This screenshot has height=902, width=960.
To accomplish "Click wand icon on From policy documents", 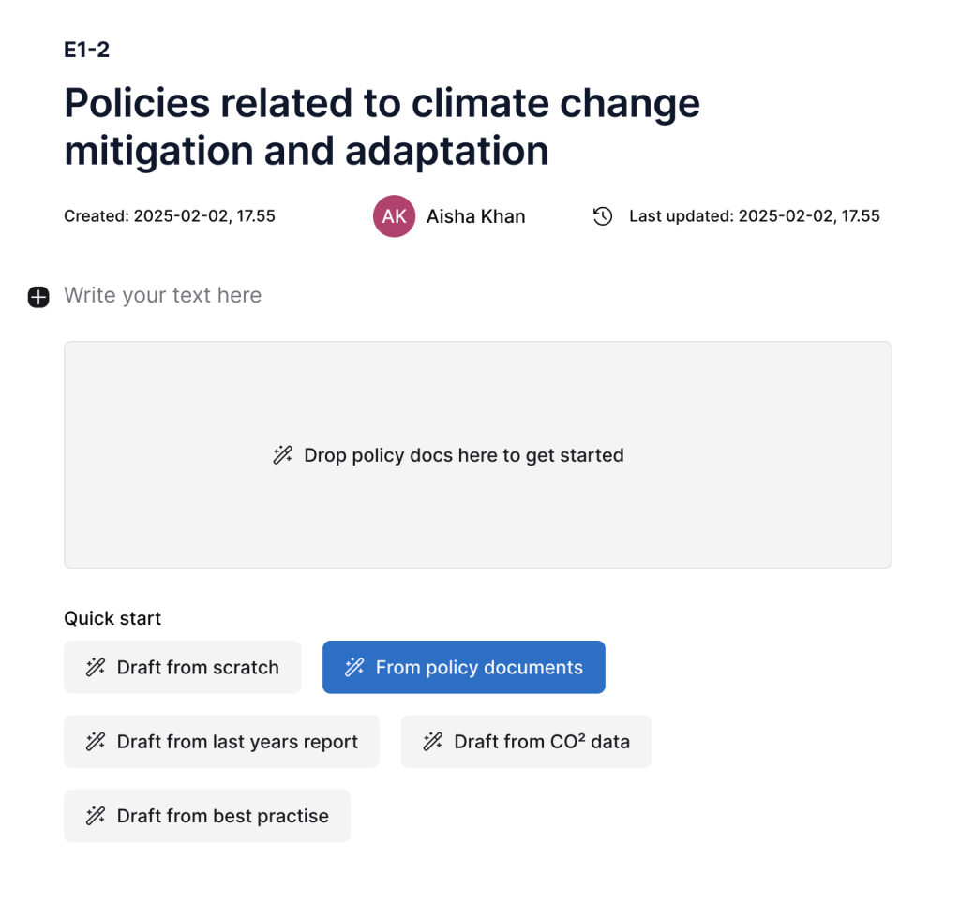I will [354, 668].
